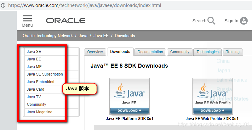Click the browser address bar URL
252x130 pixels.
point(84,5)
